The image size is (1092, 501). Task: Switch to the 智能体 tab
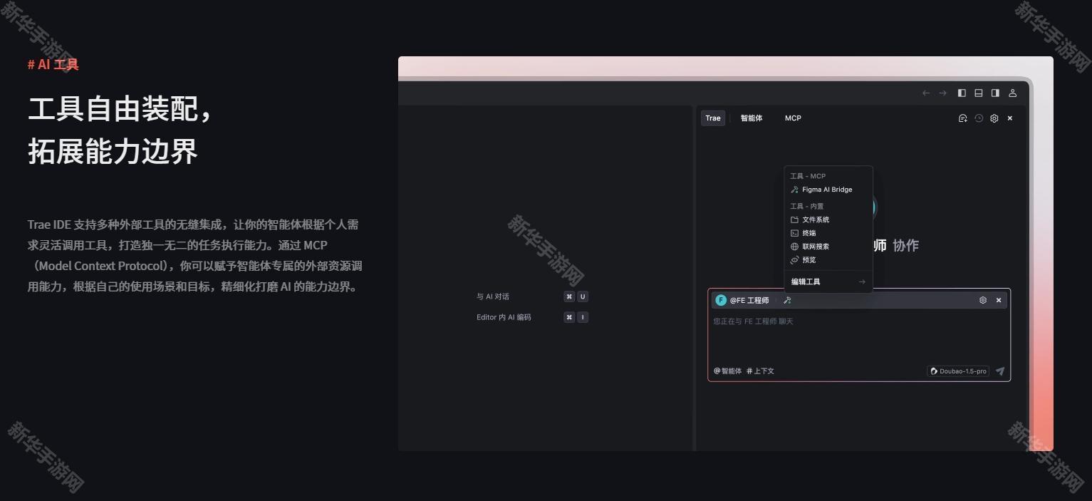[751, 118]
